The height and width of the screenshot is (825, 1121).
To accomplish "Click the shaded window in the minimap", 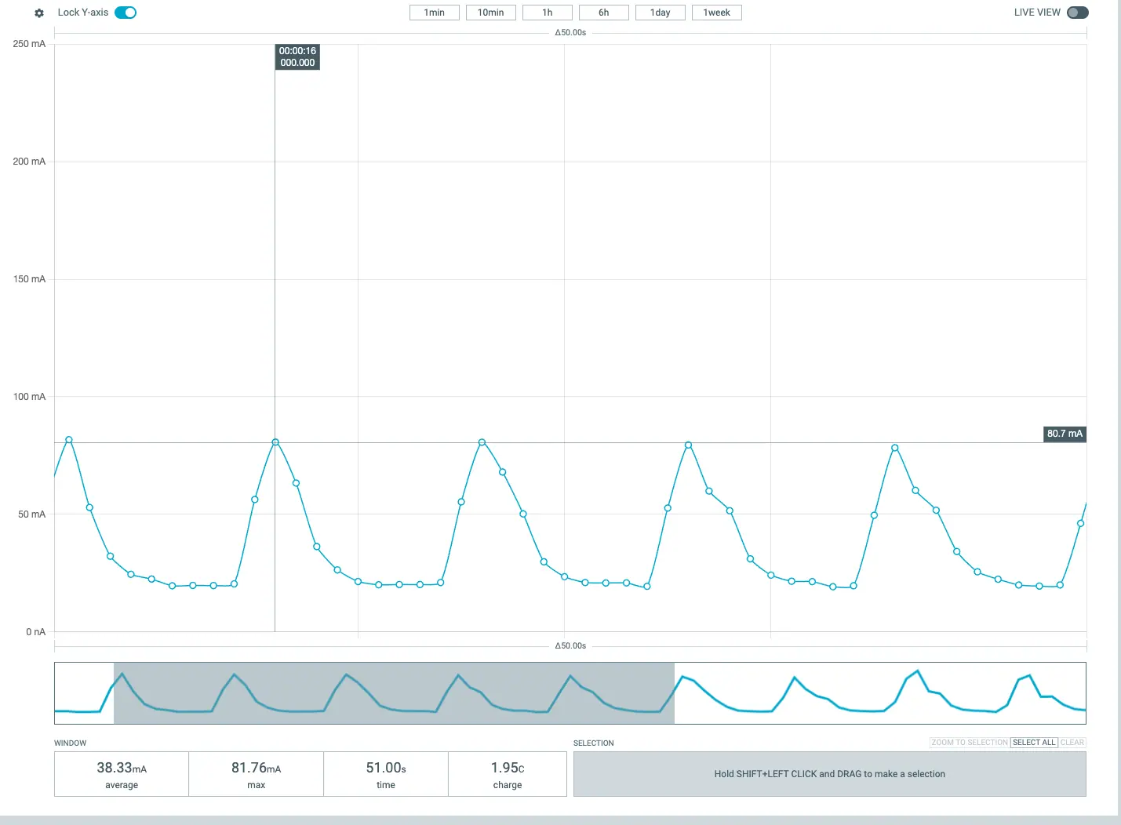I will (x=394, y=693).
